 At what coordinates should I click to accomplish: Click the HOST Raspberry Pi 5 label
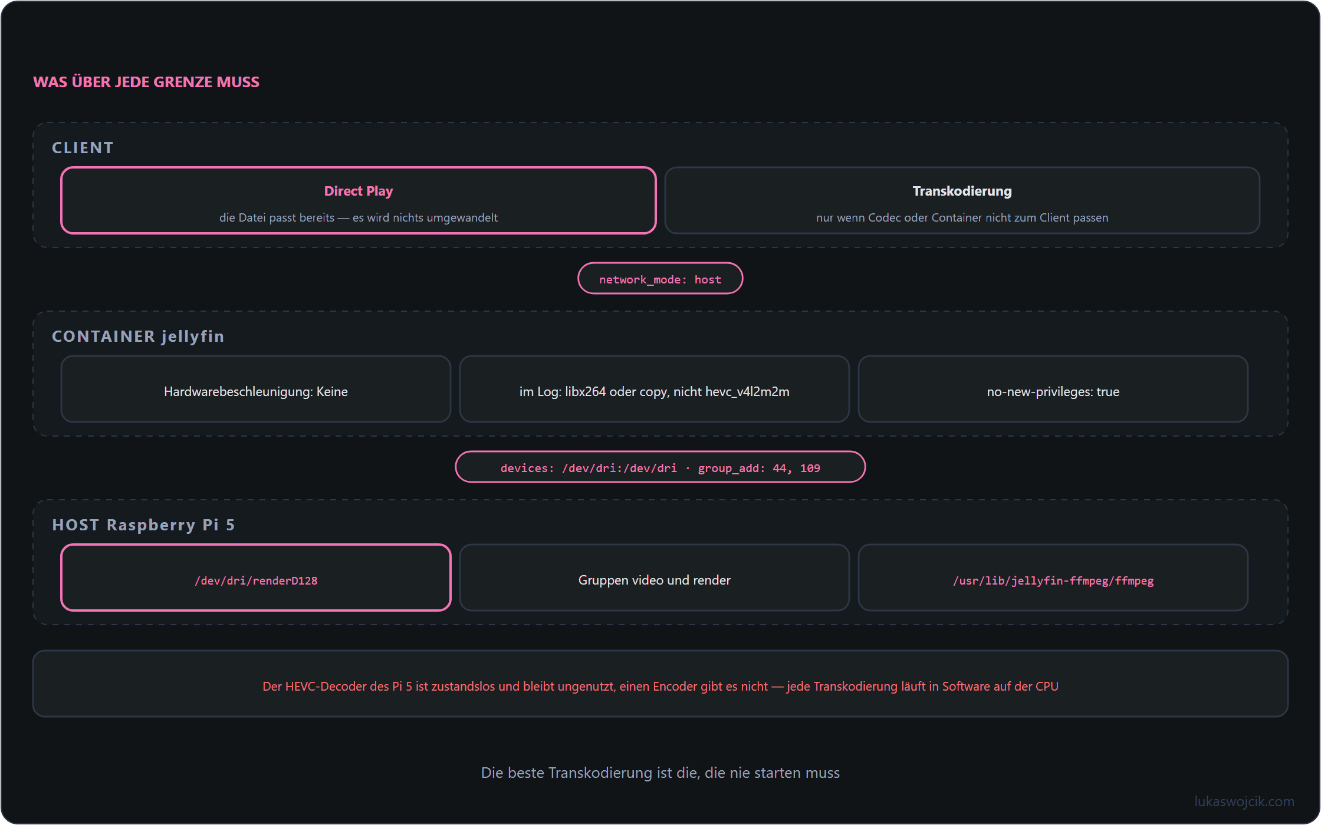coord(144,525)
